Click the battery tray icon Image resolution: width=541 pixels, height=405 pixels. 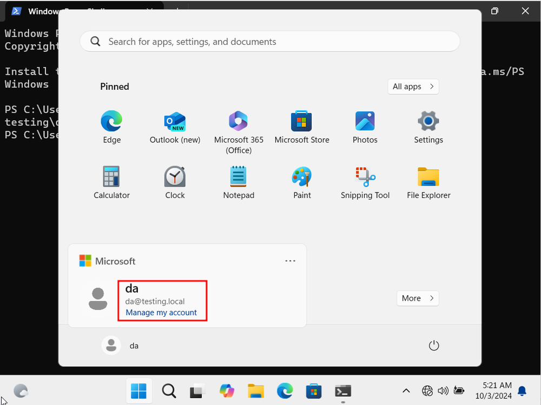coord(459,390)
